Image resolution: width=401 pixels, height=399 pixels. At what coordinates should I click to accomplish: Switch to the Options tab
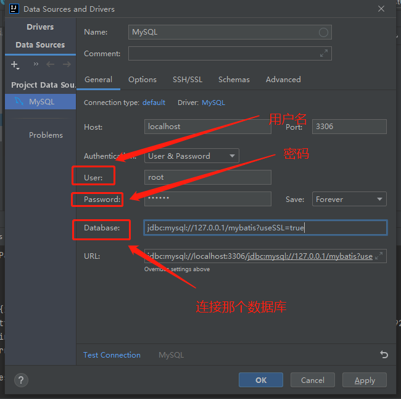point(143,80)
